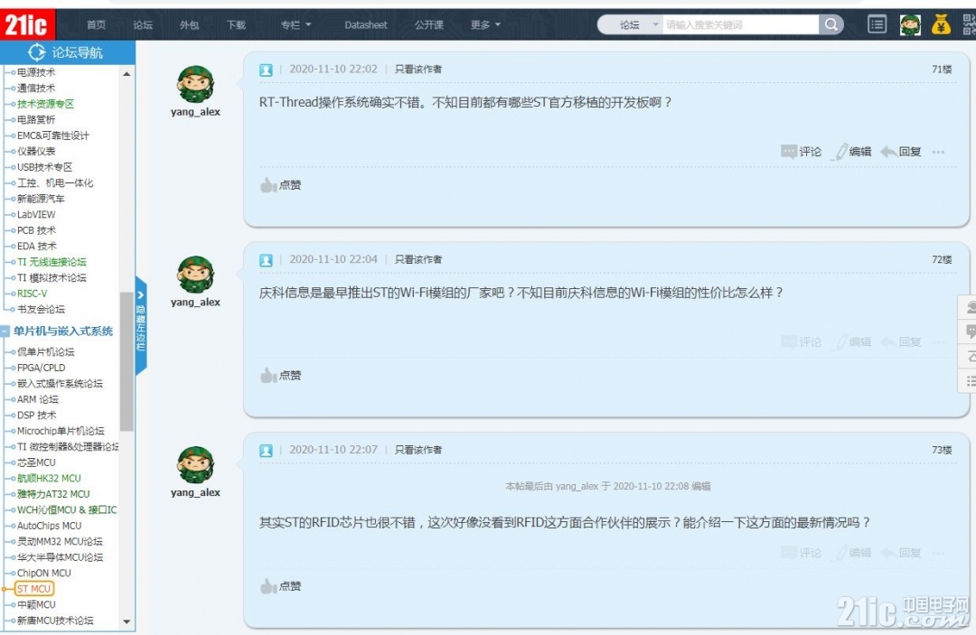Click the blue user icon on the 71楼 post

(x=266, y=70)
